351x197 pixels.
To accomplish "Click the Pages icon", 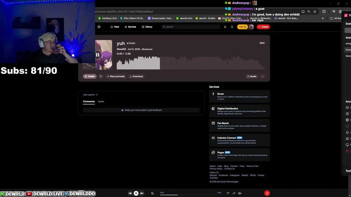I will click(x=213, y=152).
